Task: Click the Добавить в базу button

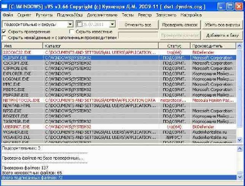Action: pos(222,35)
